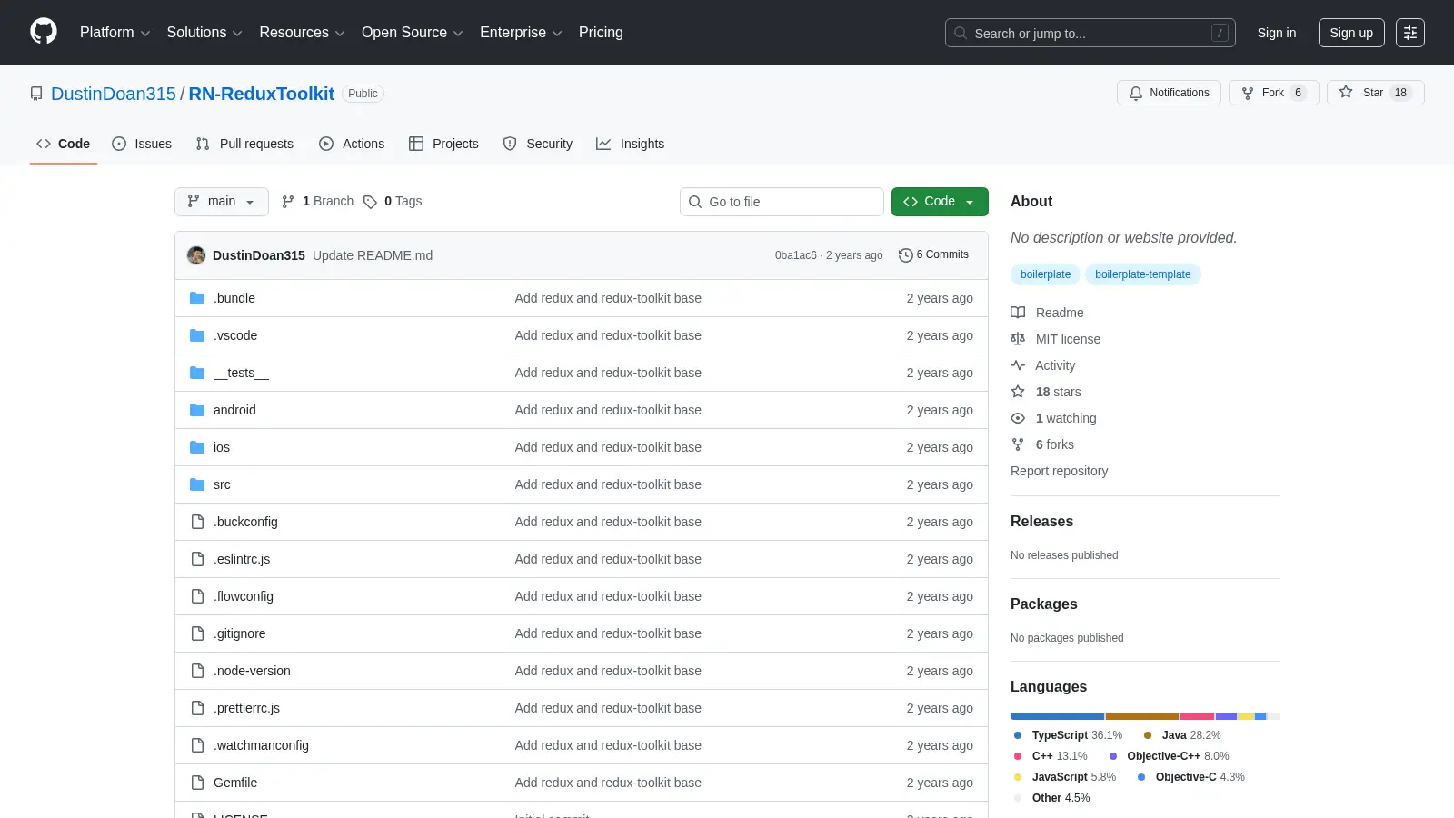The image size is (1454, 818).
Task: Open the main branch selector dropdown
Action: (x=222, y=202)
